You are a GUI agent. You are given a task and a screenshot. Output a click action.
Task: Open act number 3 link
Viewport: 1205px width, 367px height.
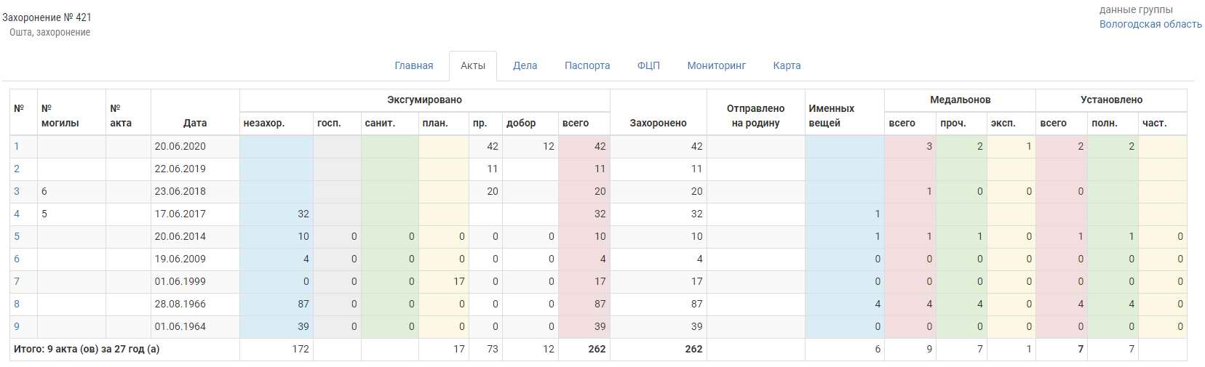17,191
